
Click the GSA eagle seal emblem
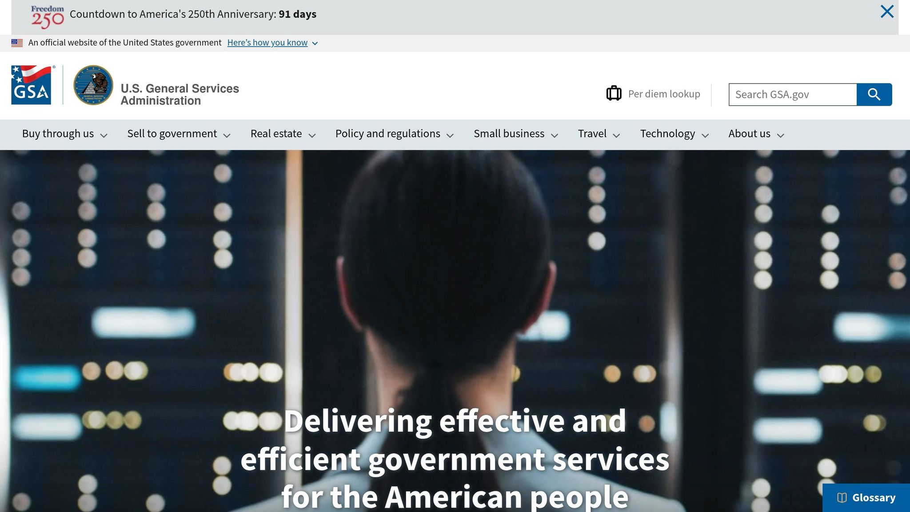coord(93,85)
